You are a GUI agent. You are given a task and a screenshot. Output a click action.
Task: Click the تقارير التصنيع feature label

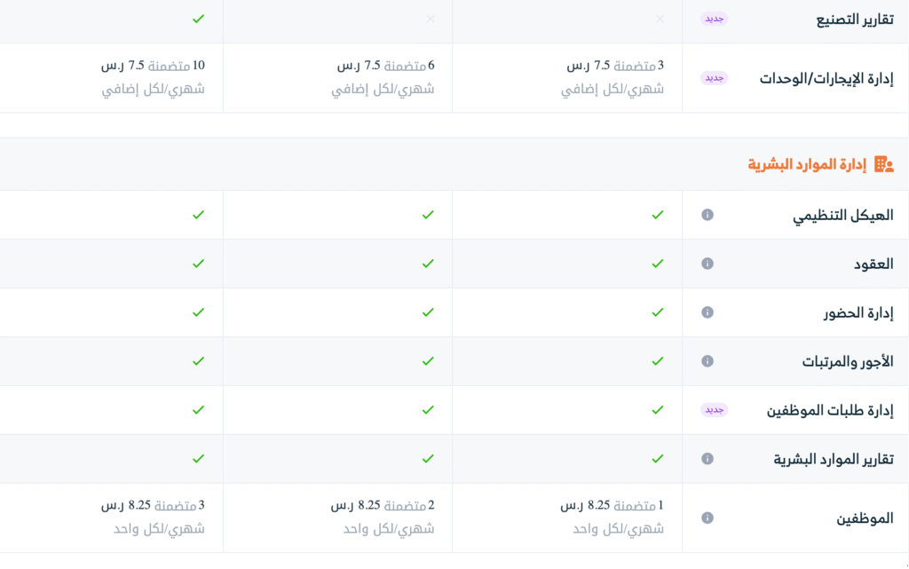[855, 19]
